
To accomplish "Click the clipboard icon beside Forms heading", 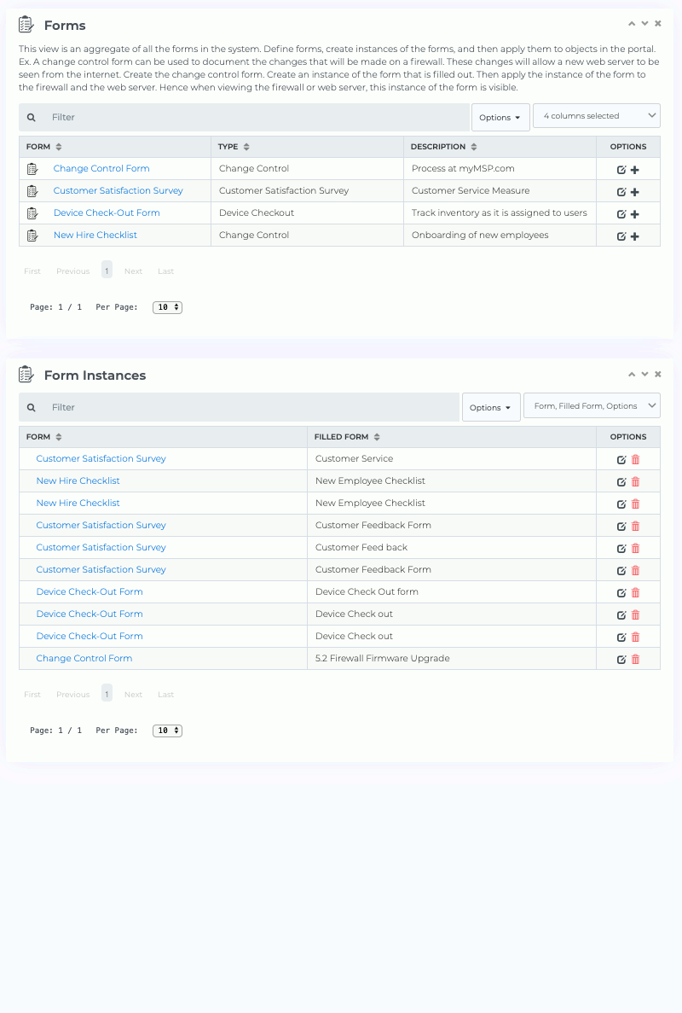I will pyautogui.click(x=26, y=25).
